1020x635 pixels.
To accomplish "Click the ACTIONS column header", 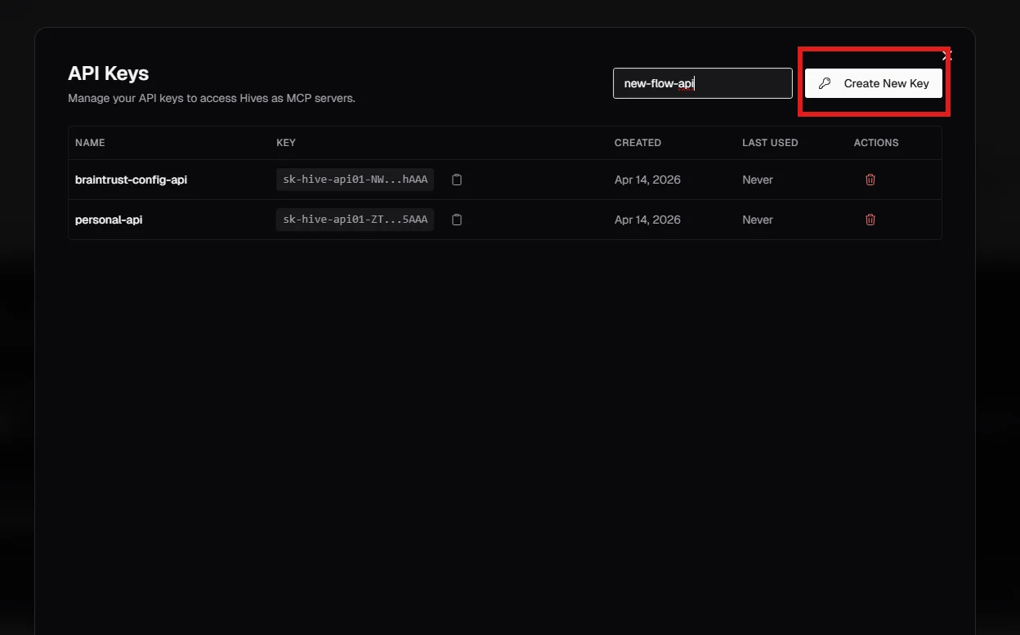I will coord(876,143).
